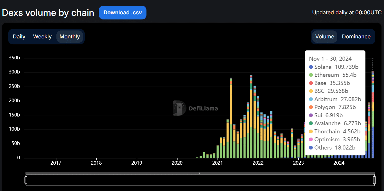Viewport: 384px width, 191px height.
Task: Click the 2019 x-axis label
Action: 137,163
